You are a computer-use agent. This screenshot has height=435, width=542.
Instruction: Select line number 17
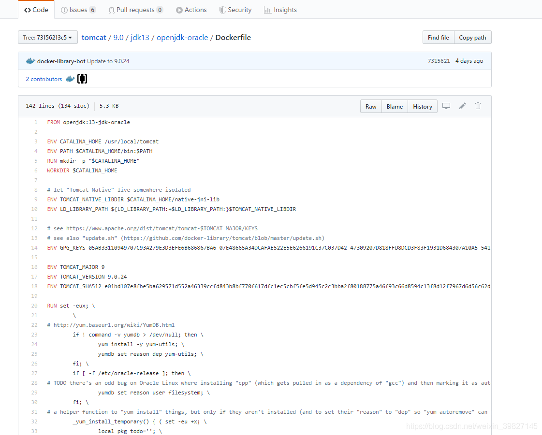click(34, 277)
